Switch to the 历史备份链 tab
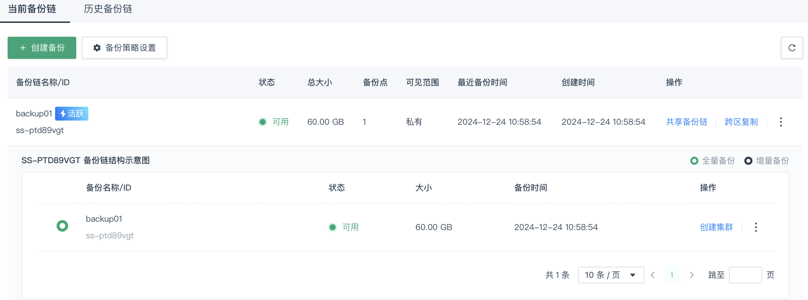Viewport: 808px width, 300px height. click(x=108, y=9)
